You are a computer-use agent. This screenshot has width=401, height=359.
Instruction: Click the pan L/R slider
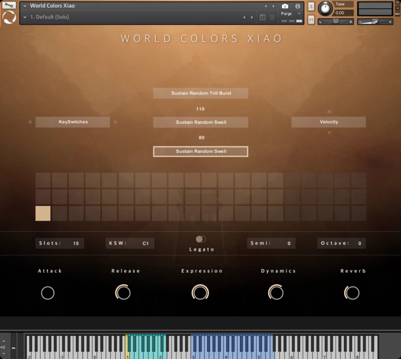pyautogui.click(x=336, y=22)
